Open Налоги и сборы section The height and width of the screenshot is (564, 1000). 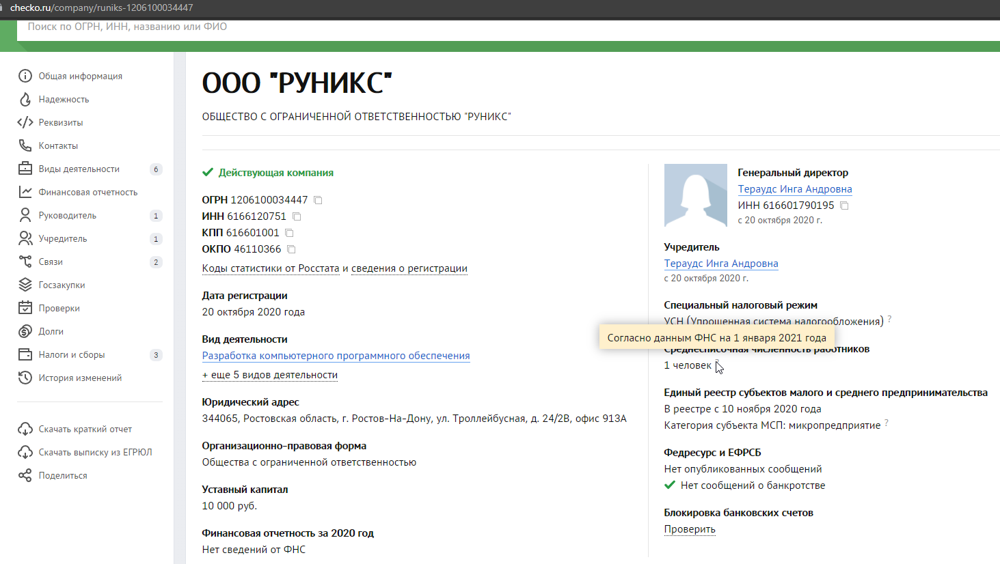(72, 354)
